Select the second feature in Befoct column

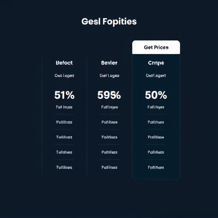(x=64, y=122)
